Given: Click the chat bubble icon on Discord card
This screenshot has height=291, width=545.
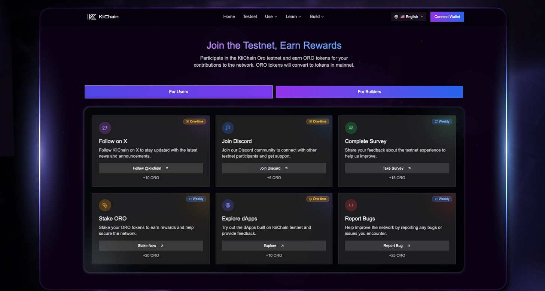Looking at the screenshot, I should click(x=228, y=128).
